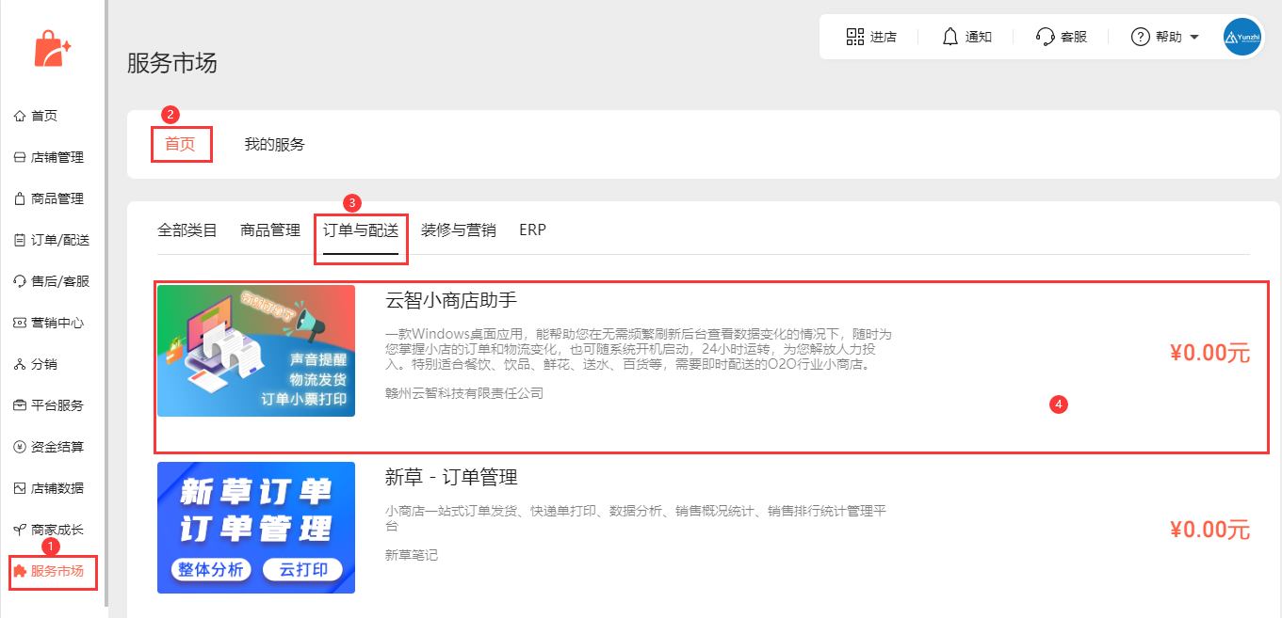Open 店铺数据 menu item
Image resolution: width=1282 pixels, height=618 pixels.
[57, 488]
